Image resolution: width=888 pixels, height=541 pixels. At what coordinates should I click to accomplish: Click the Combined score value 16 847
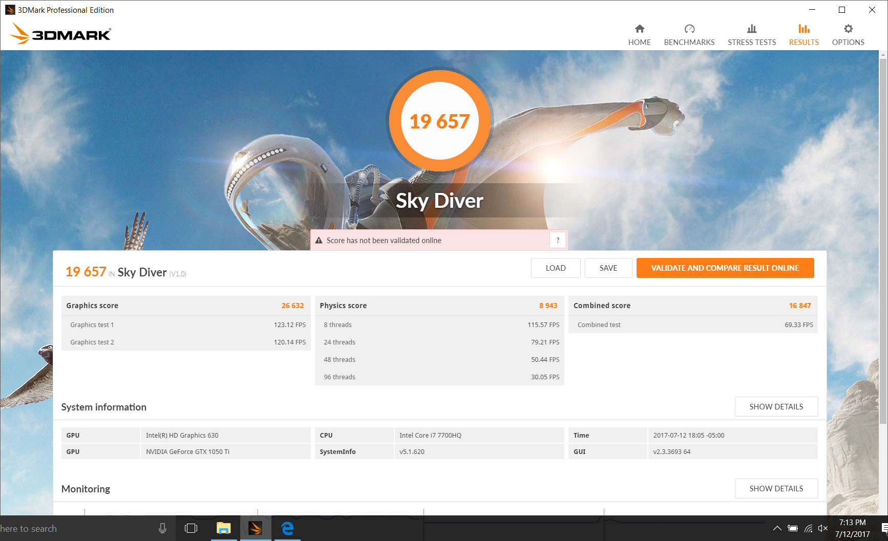coord(800,306)
